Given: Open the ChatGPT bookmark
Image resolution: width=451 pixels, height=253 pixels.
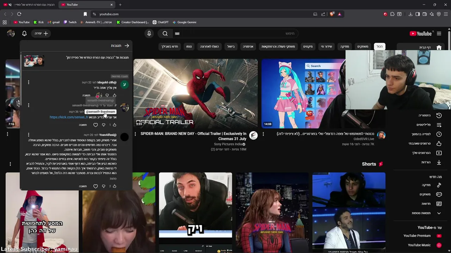Looking at the screenshot, I should pos(161,22).
